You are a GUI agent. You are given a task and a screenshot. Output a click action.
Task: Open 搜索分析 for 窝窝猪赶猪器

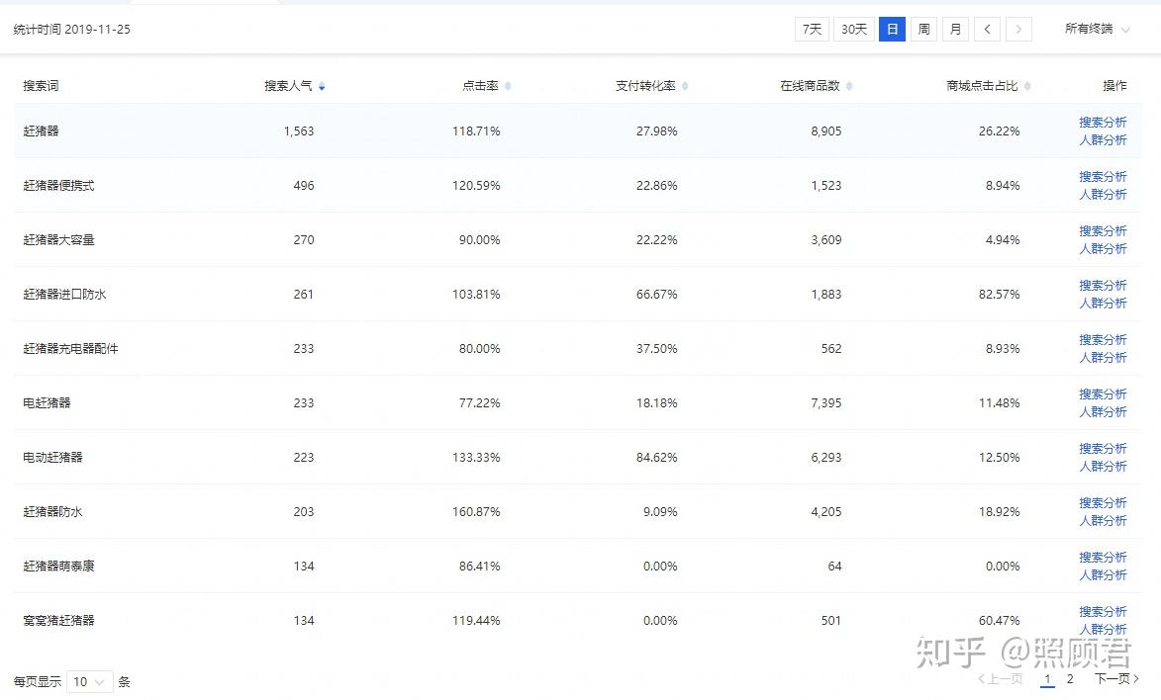(1103, 611)
